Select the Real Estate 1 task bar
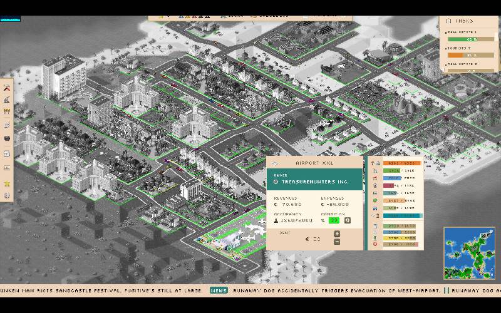 pyautogui.click(x=470, y=39)
